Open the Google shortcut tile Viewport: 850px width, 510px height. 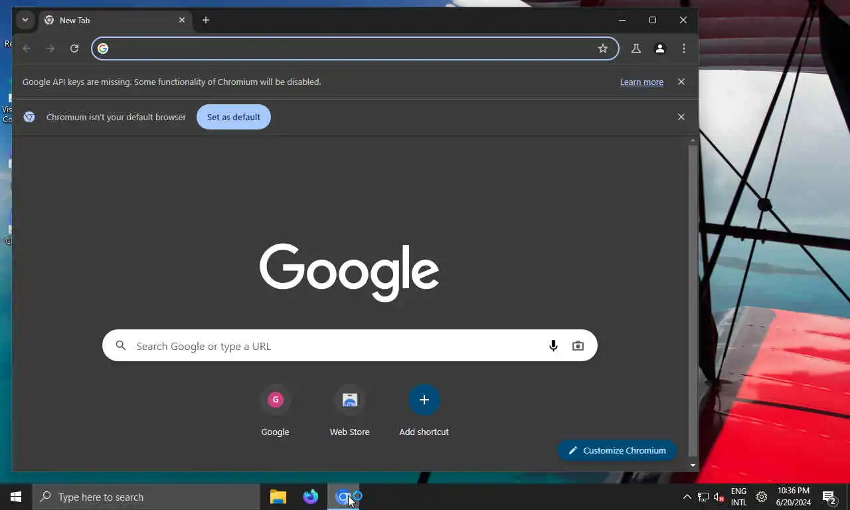(x=275, y=410)
